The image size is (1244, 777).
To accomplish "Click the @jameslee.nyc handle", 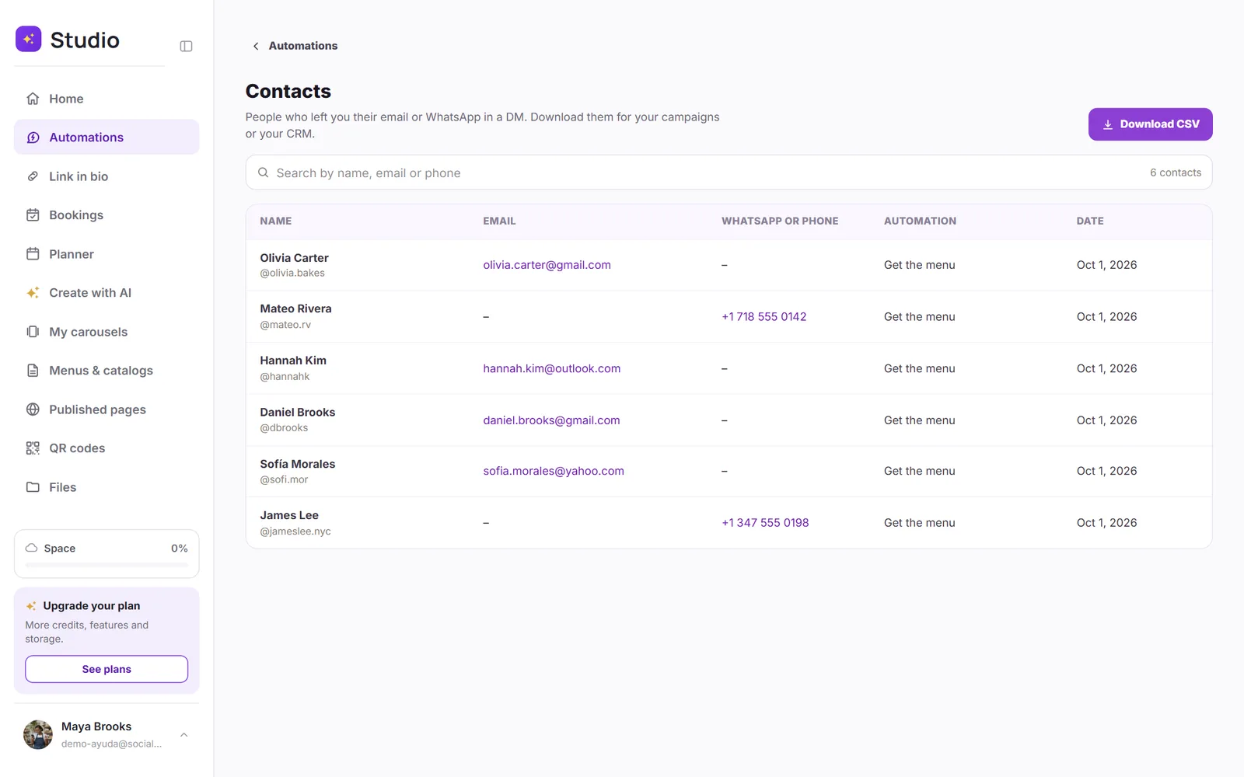I will coord(295,531).
